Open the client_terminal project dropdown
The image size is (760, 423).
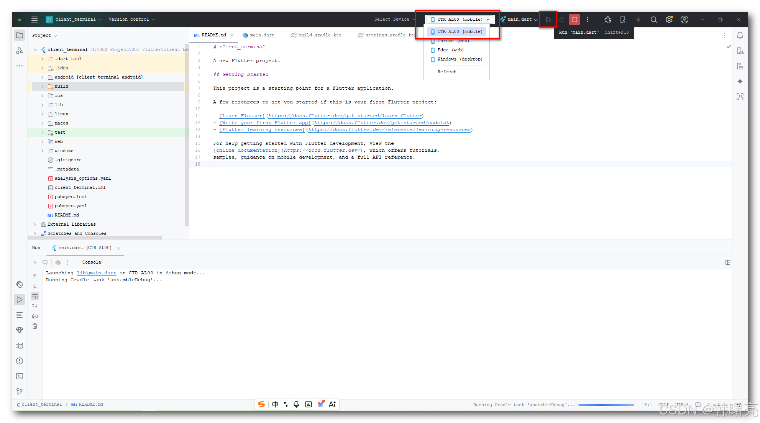point(74,20)
